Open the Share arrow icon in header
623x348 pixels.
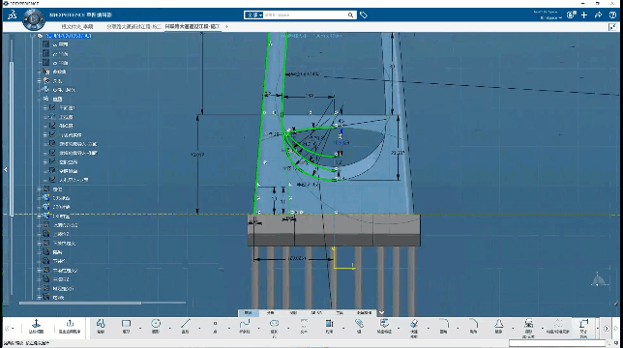(x=598, y=15)
